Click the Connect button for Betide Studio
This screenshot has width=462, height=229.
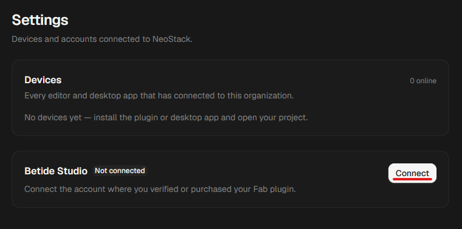(412, 173)
